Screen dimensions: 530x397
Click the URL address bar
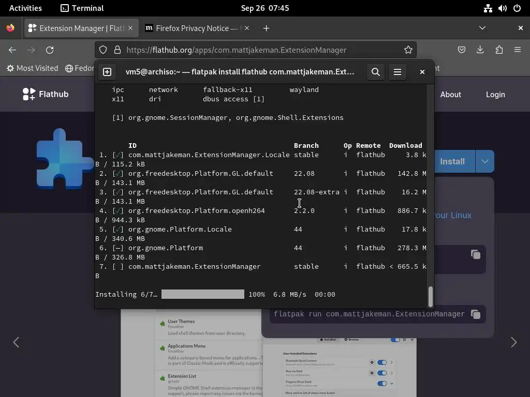[x=256, y=50]
